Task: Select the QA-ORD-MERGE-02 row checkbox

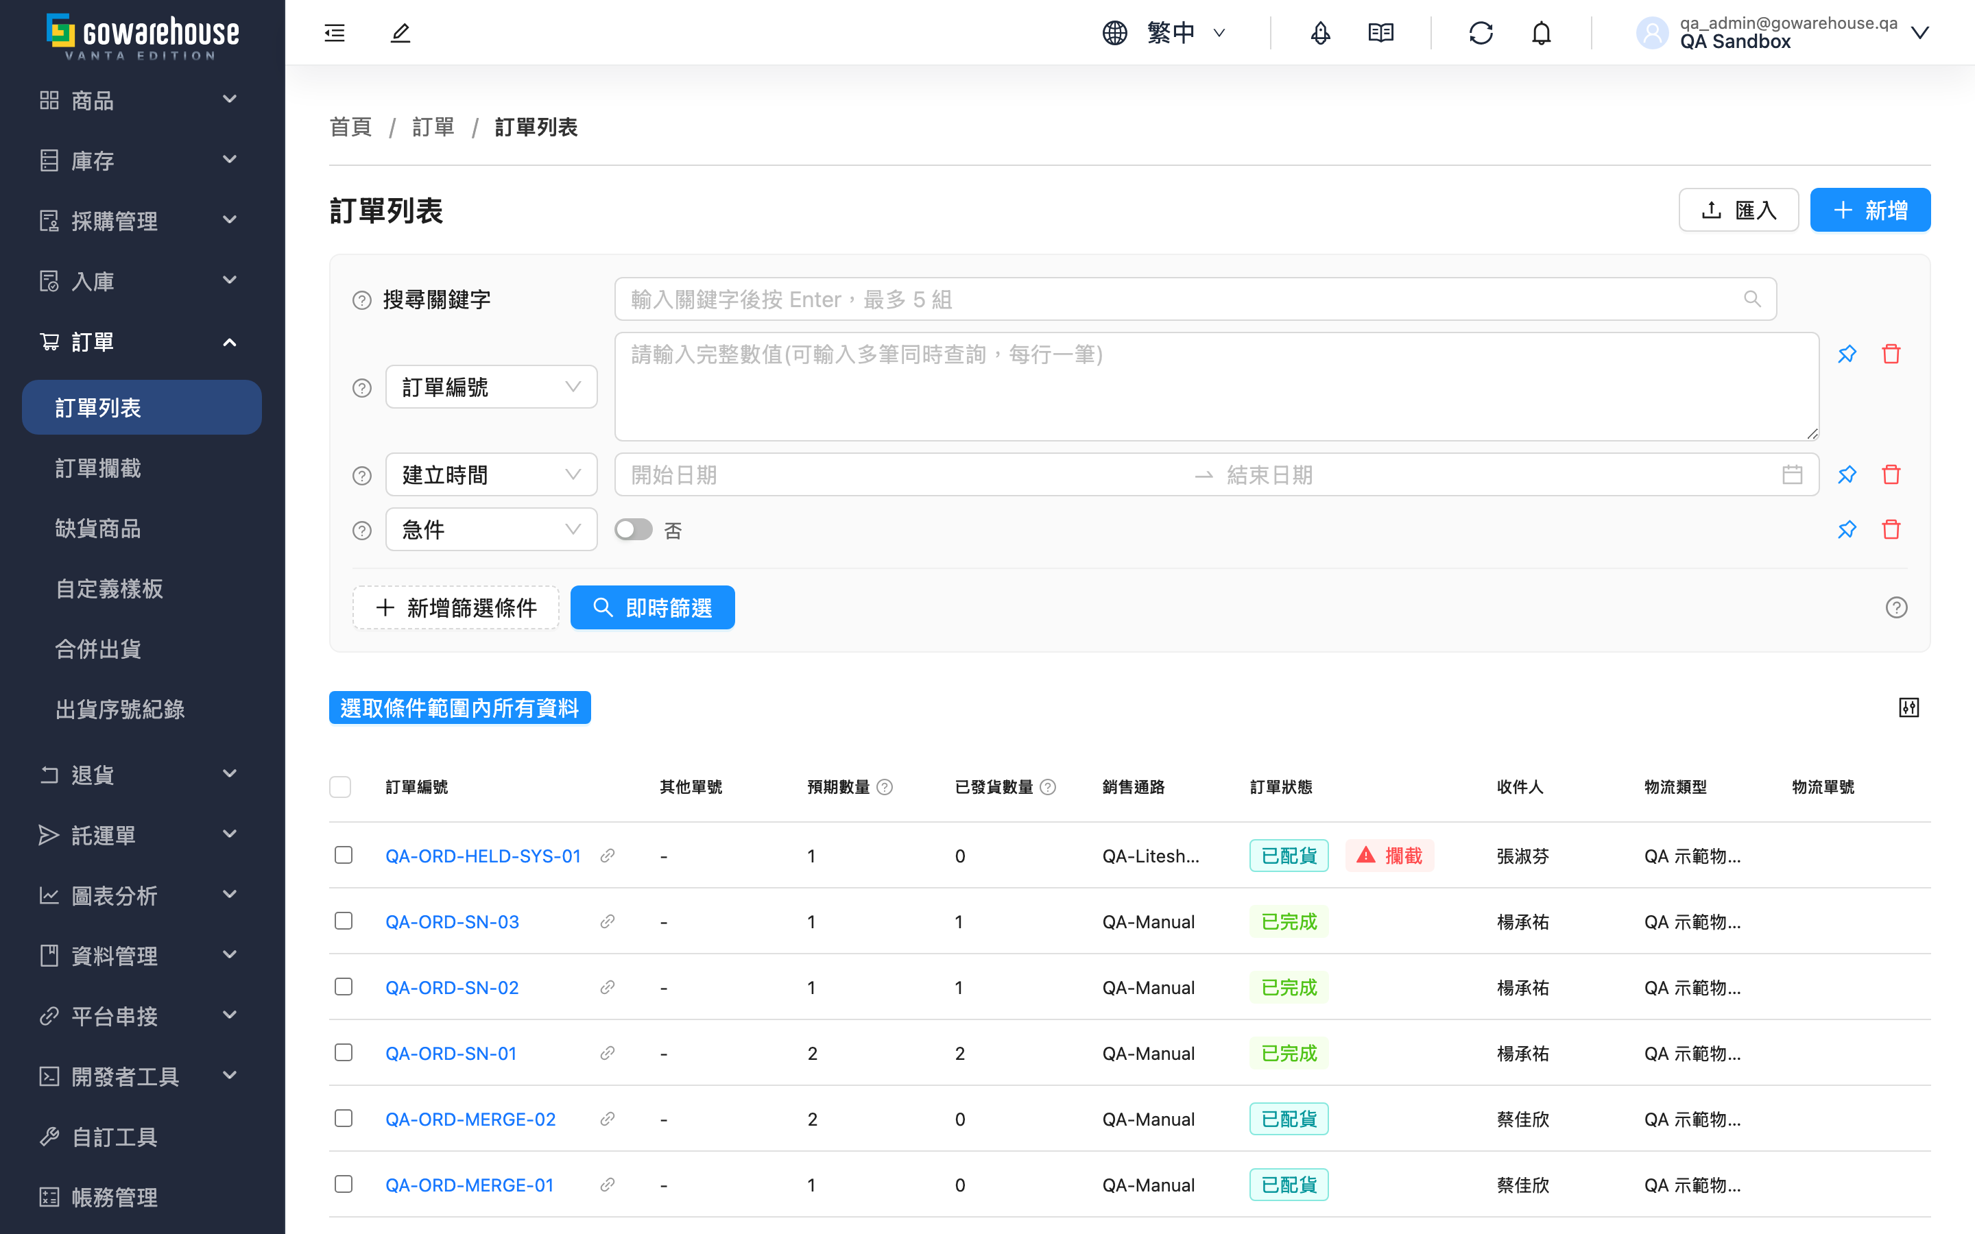Action: click(x=344, y=1118)
